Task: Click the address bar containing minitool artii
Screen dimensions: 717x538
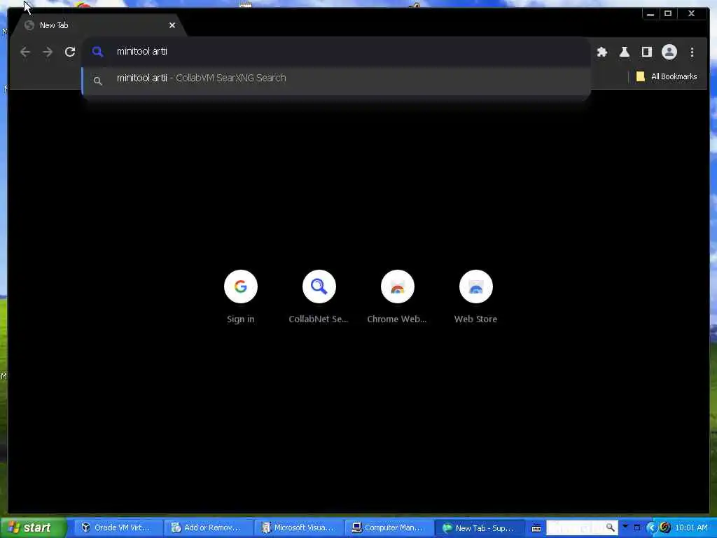Action: [336, 51]
